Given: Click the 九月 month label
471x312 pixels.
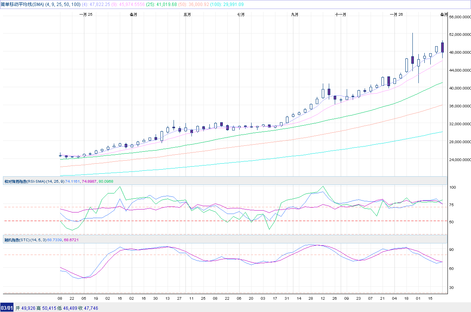Looking at the screenshot, I should click(x=295, y=15).
